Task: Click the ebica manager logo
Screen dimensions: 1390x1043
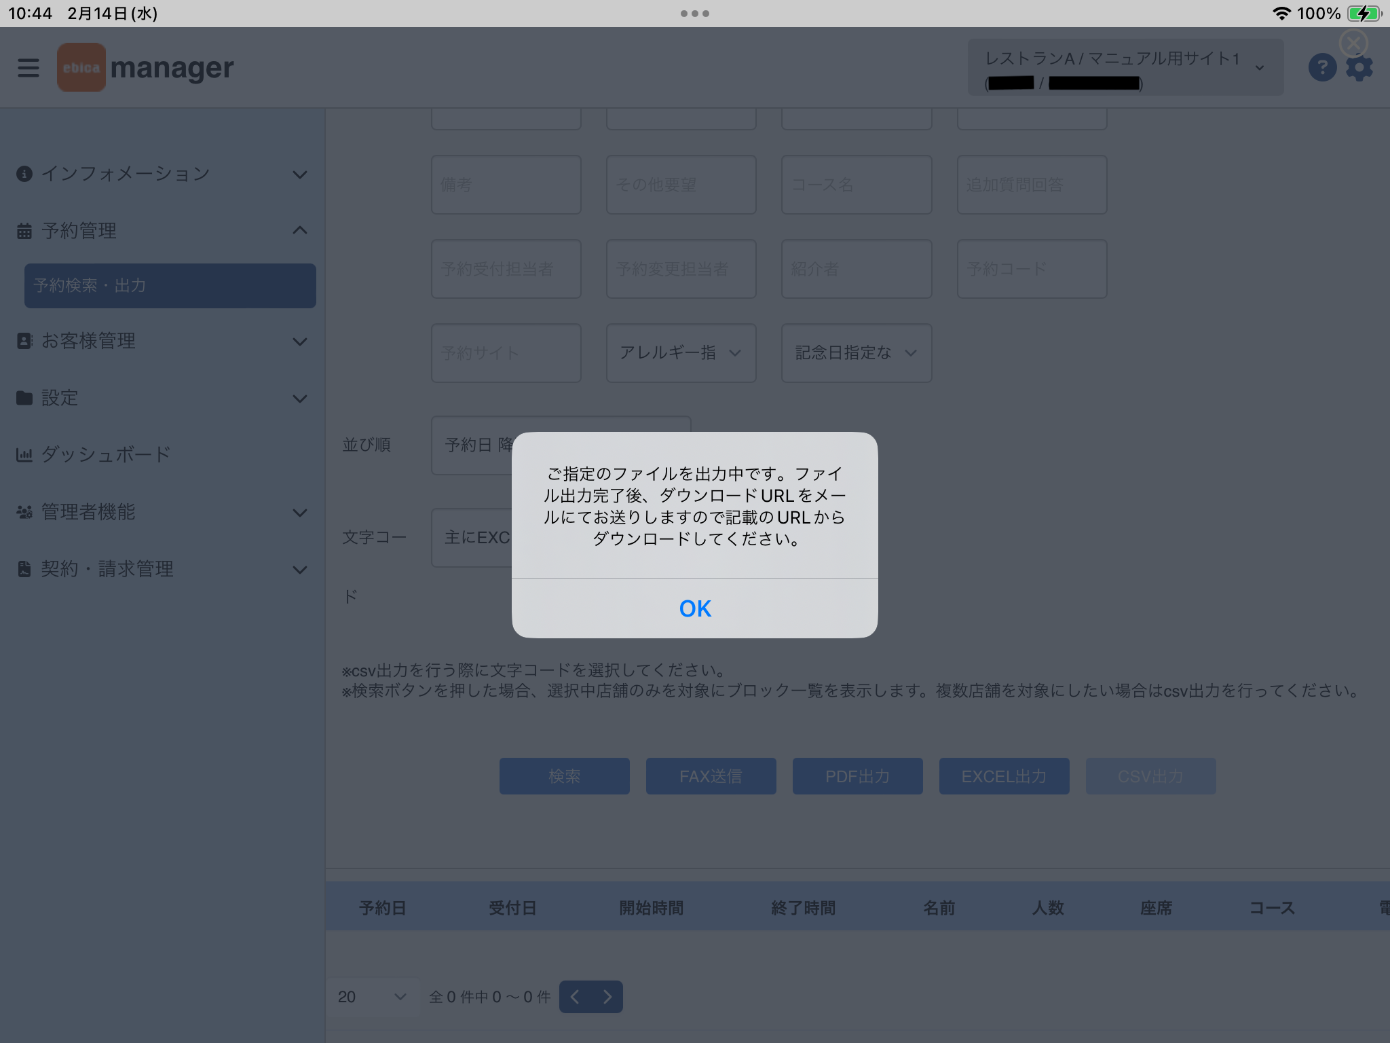Action: tap(145, 67)
